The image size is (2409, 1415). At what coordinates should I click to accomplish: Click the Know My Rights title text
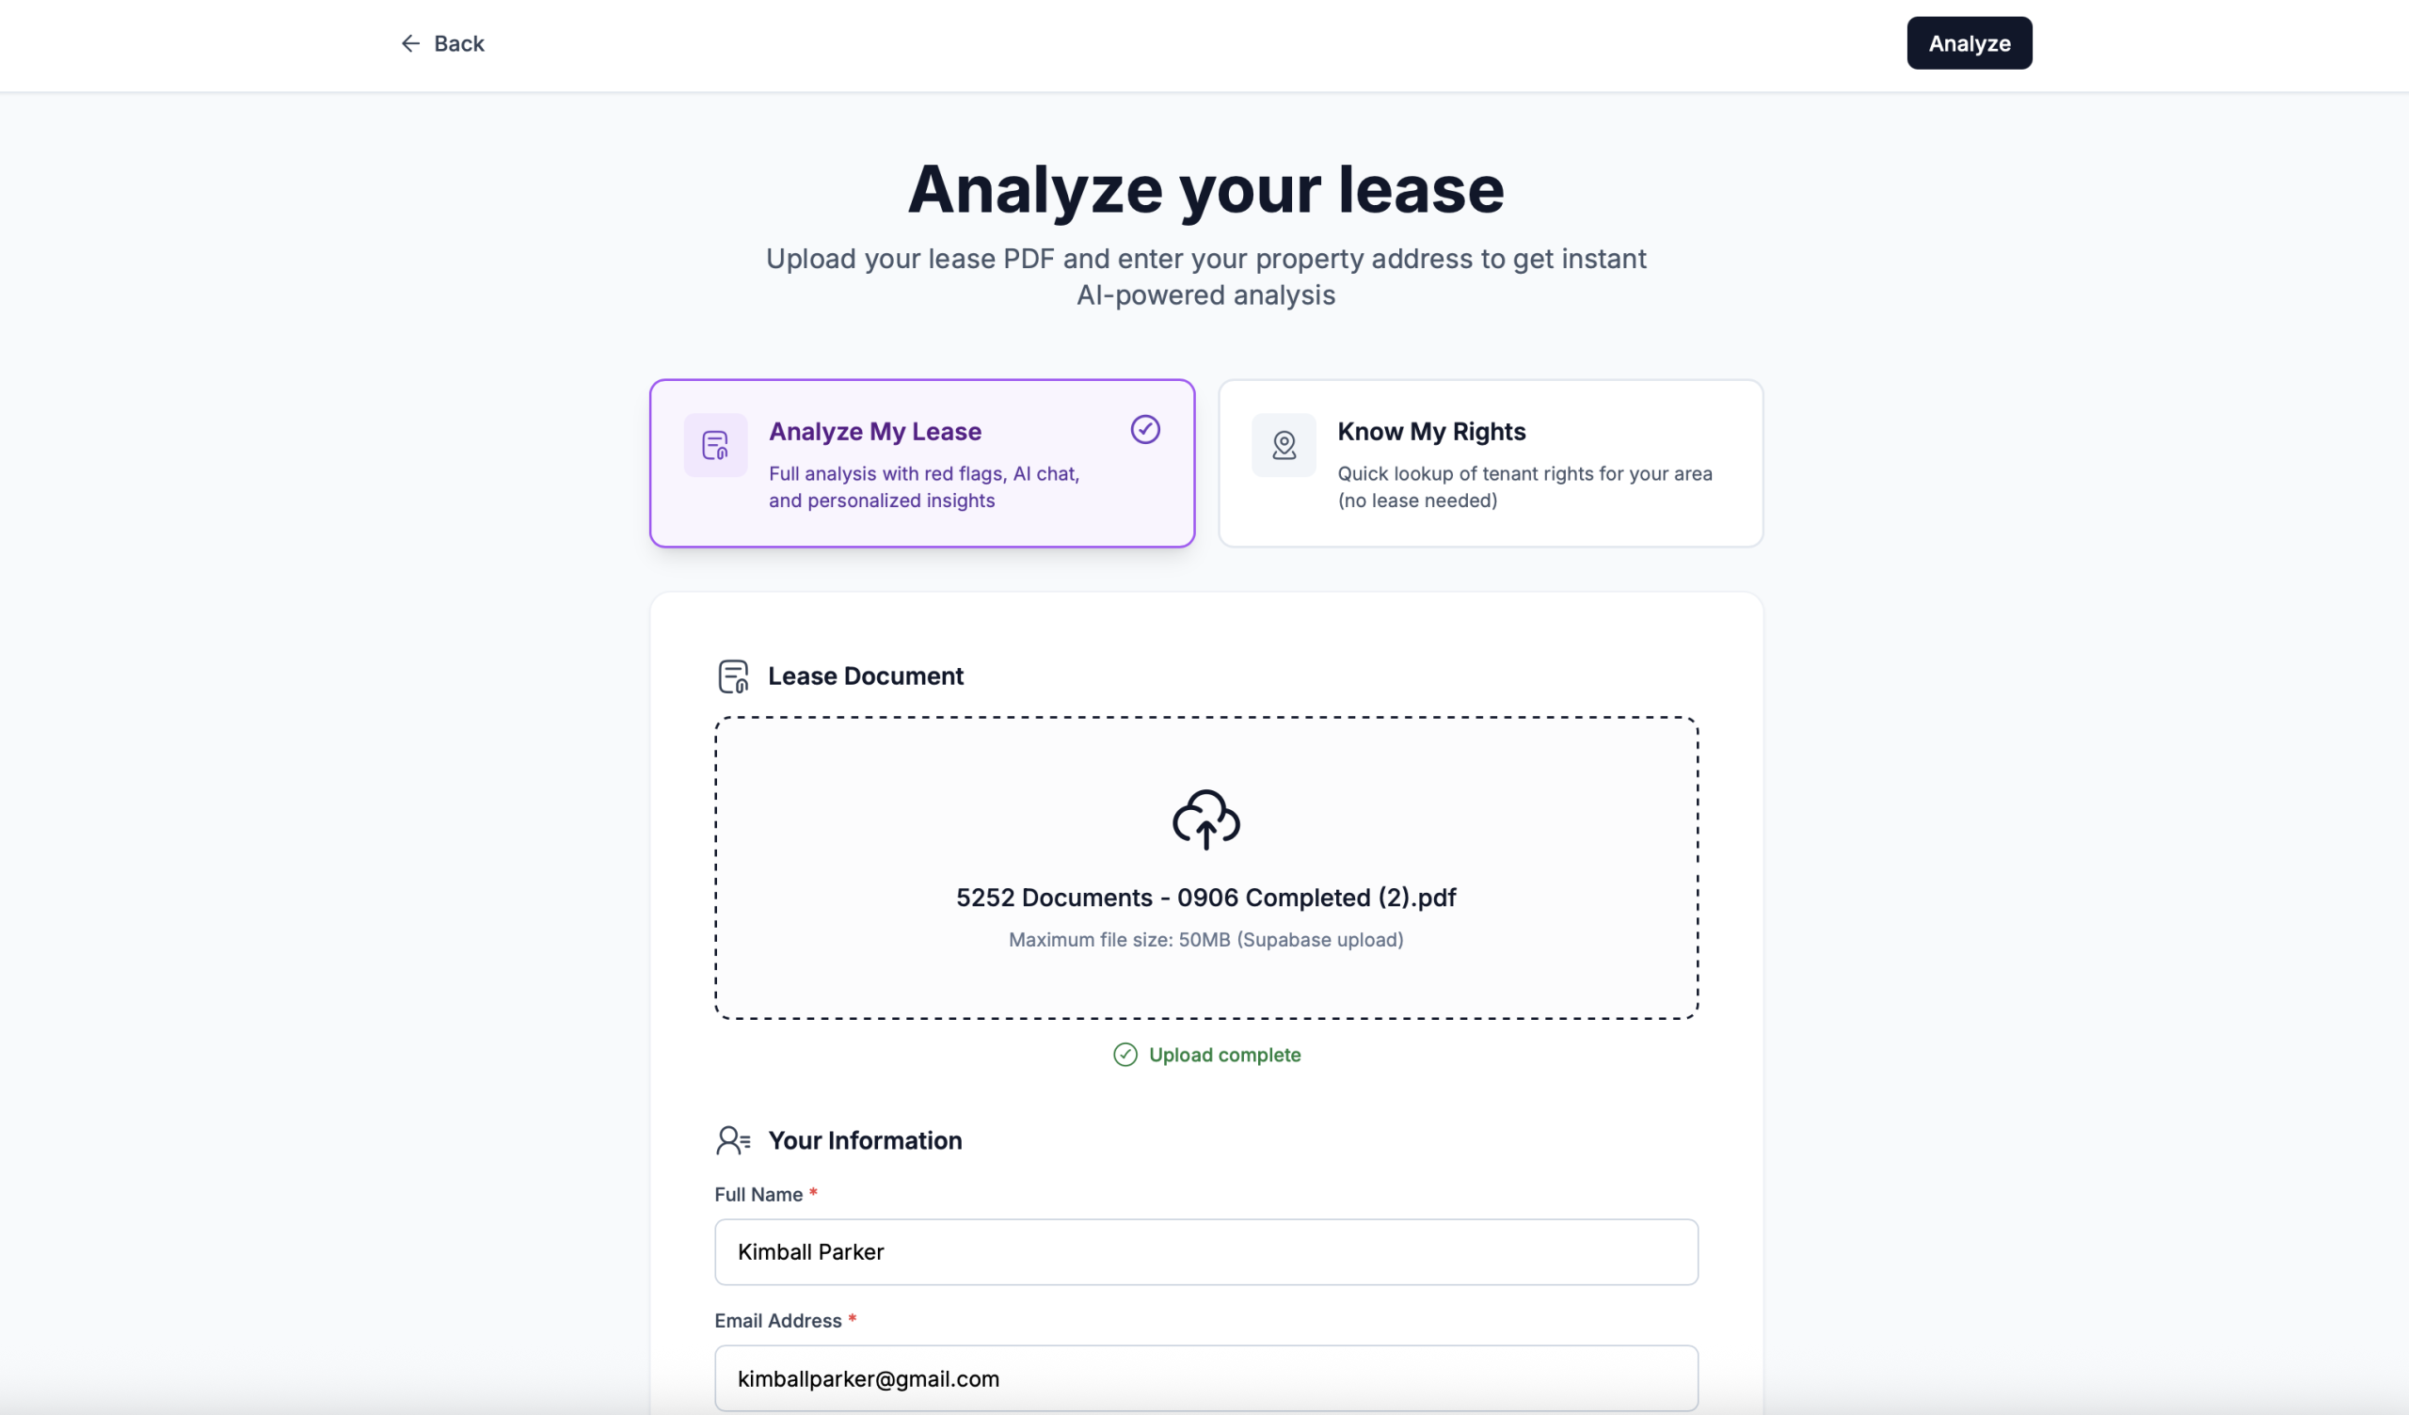click(1431, 432)
